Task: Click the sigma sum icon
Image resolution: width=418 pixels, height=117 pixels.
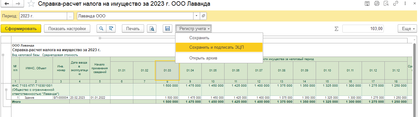Action: tap(337, 29)
